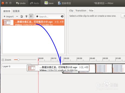125x93 pixels.
Task: Click the timeline zoom slider handle
Action: (x=19, y=59)
